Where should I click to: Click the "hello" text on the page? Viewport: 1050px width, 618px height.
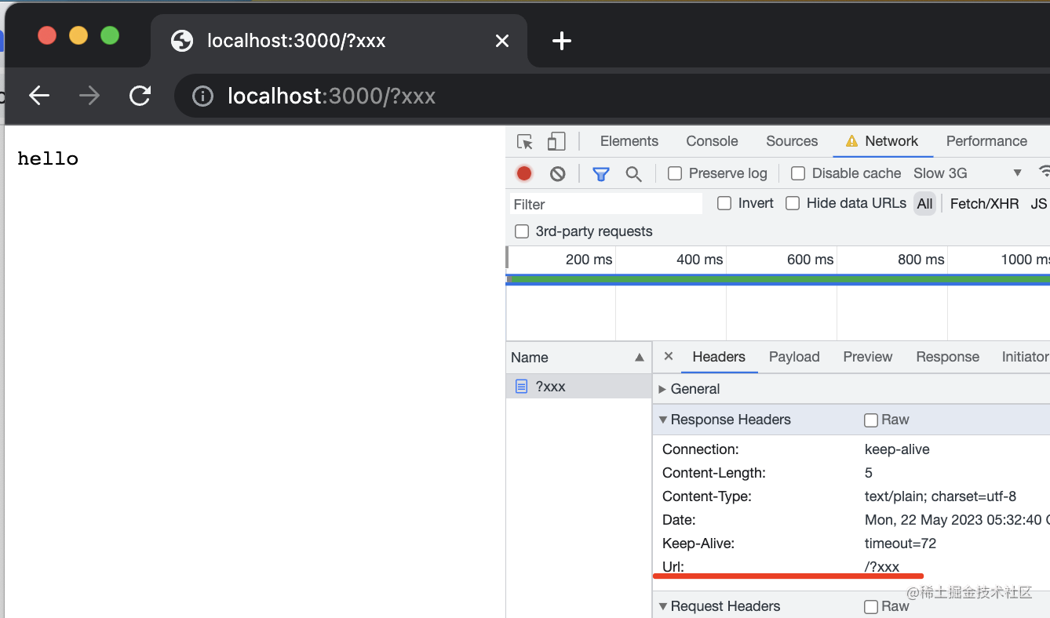48,158
